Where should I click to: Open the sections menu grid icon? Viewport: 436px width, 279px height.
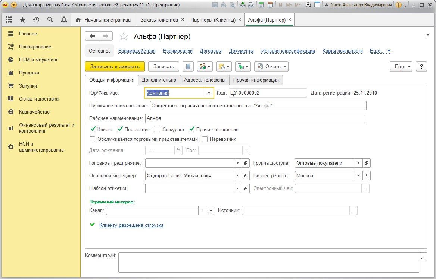click(x=9, y=20)
